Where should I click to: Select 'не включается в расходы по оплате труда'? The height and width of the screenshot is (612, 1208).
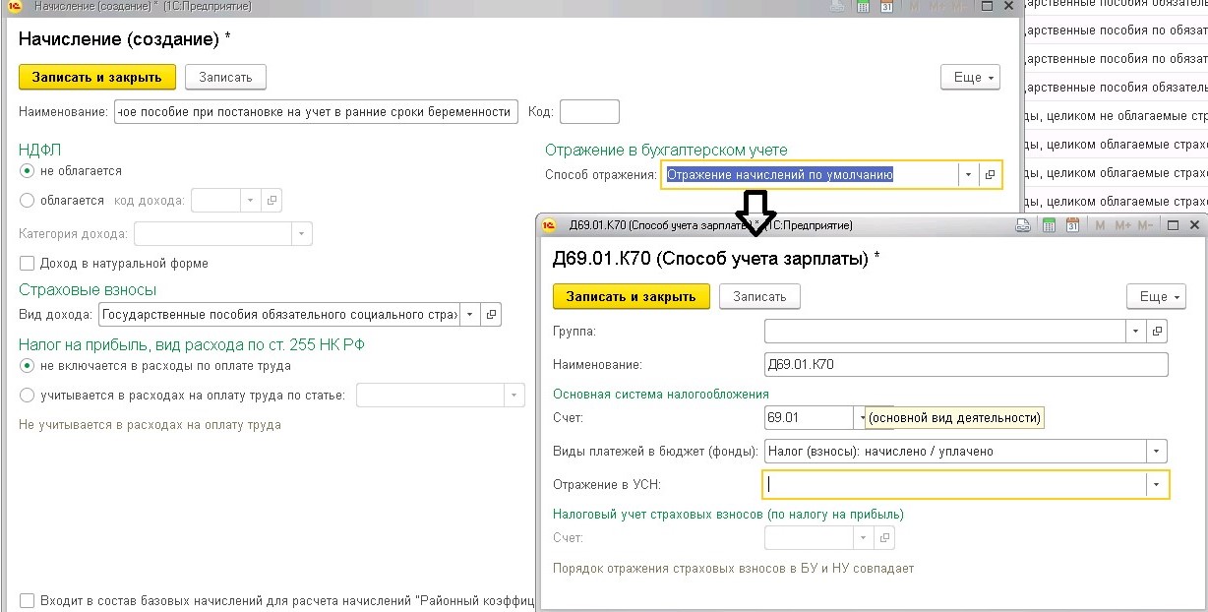pos(27,366)
